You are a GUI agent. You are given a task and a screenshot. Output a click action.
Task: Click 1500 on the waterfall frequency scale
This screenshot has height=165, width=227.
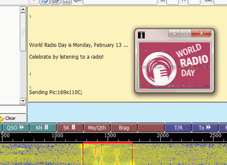pos(110,135)
